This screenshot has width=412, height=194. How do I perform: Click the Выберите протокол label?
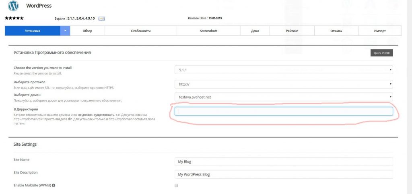pos(30,82)
